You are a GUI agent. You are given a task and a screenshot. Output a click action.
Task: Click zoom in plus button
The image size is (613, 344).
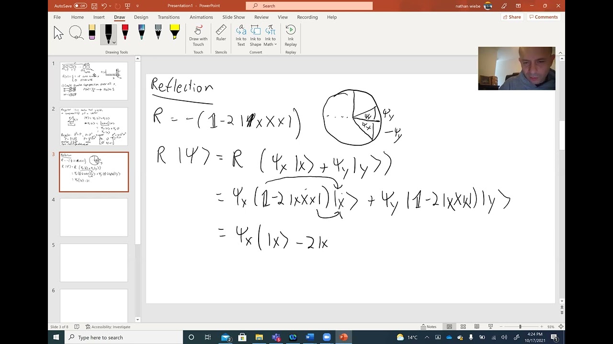pos(542,327)
